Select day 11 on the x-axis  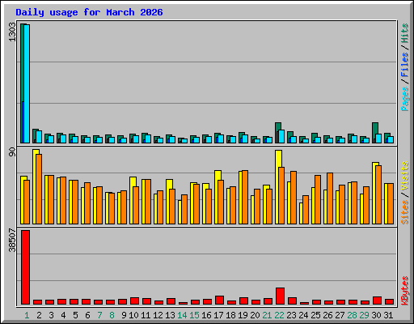146,315
